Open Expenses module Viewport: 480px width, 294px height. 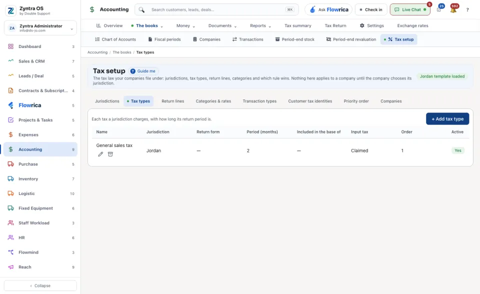(x=40, y=135)
